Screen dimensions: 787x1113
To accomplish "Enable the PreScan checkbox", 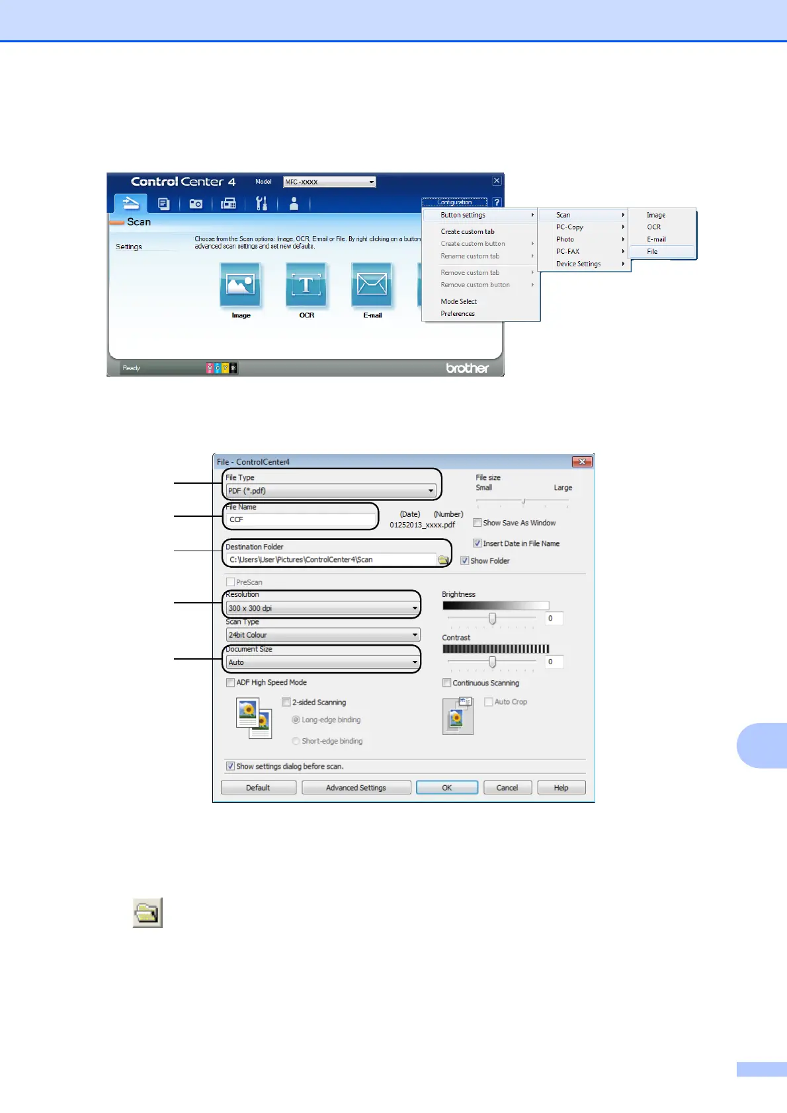I will (x=230, y=582).
